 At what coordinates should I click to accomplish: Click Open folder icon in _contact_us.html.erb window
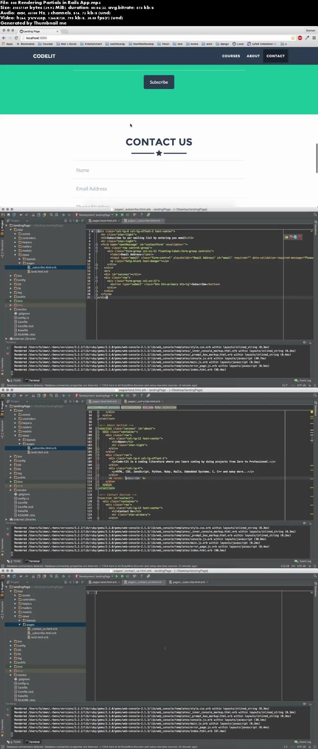click(3, 576)
